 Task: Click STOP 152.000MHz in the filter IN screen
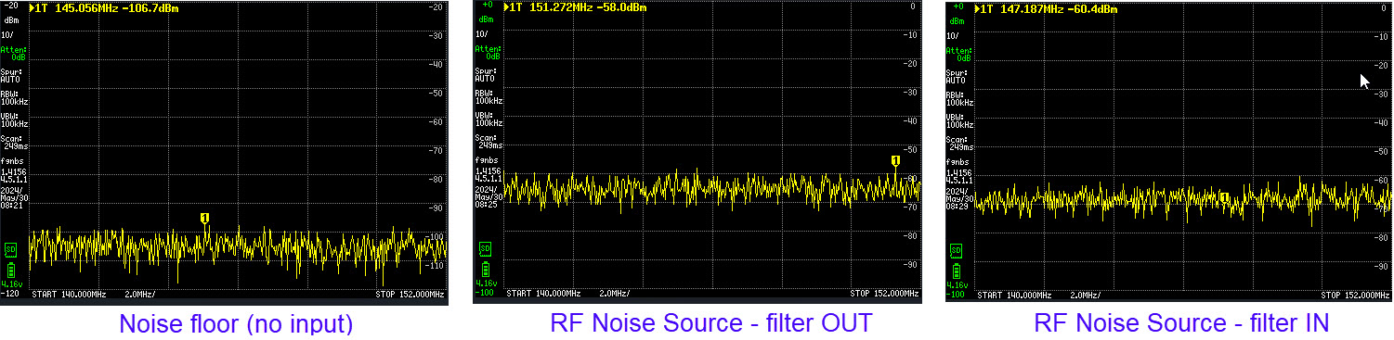(x=1357, y=296)
